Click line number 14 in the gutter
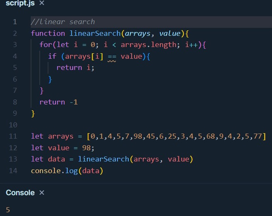 [13, 171]
